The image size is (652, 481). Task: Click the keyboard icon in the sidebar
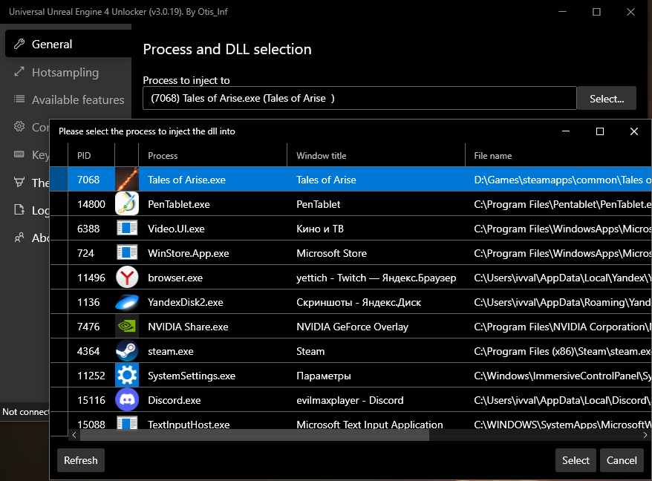click(19, 154)
